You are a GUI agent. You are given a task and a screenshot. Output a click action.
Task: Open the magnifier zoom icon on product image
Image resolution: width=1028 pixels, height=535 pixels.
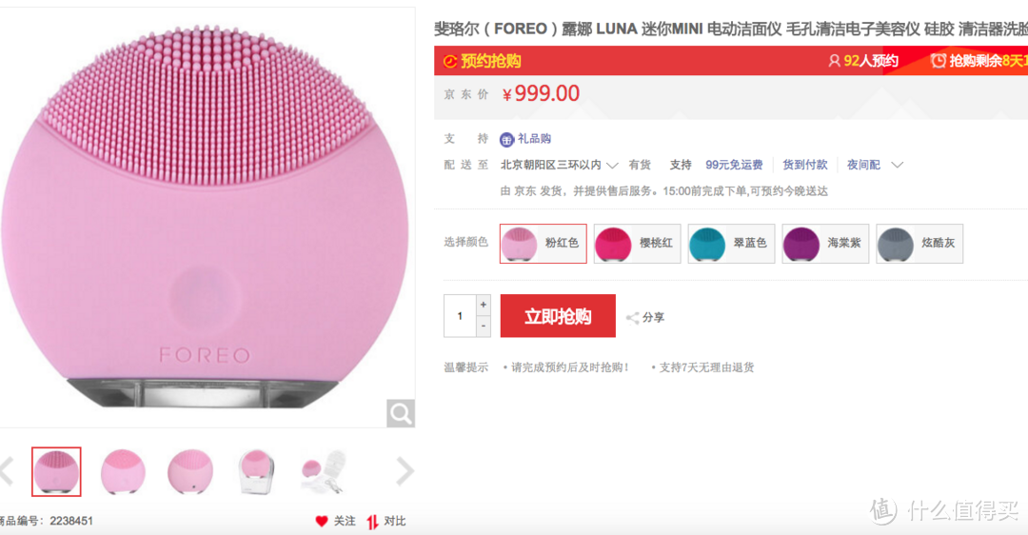pos(401,413)
